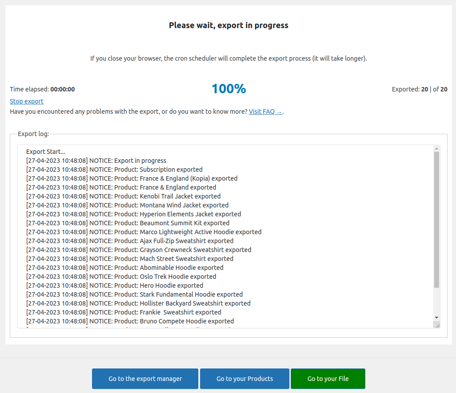Click the Abominable Hoodie log entry
The height and width of the screenshot is (393, 456).
[x=125, y=268]
